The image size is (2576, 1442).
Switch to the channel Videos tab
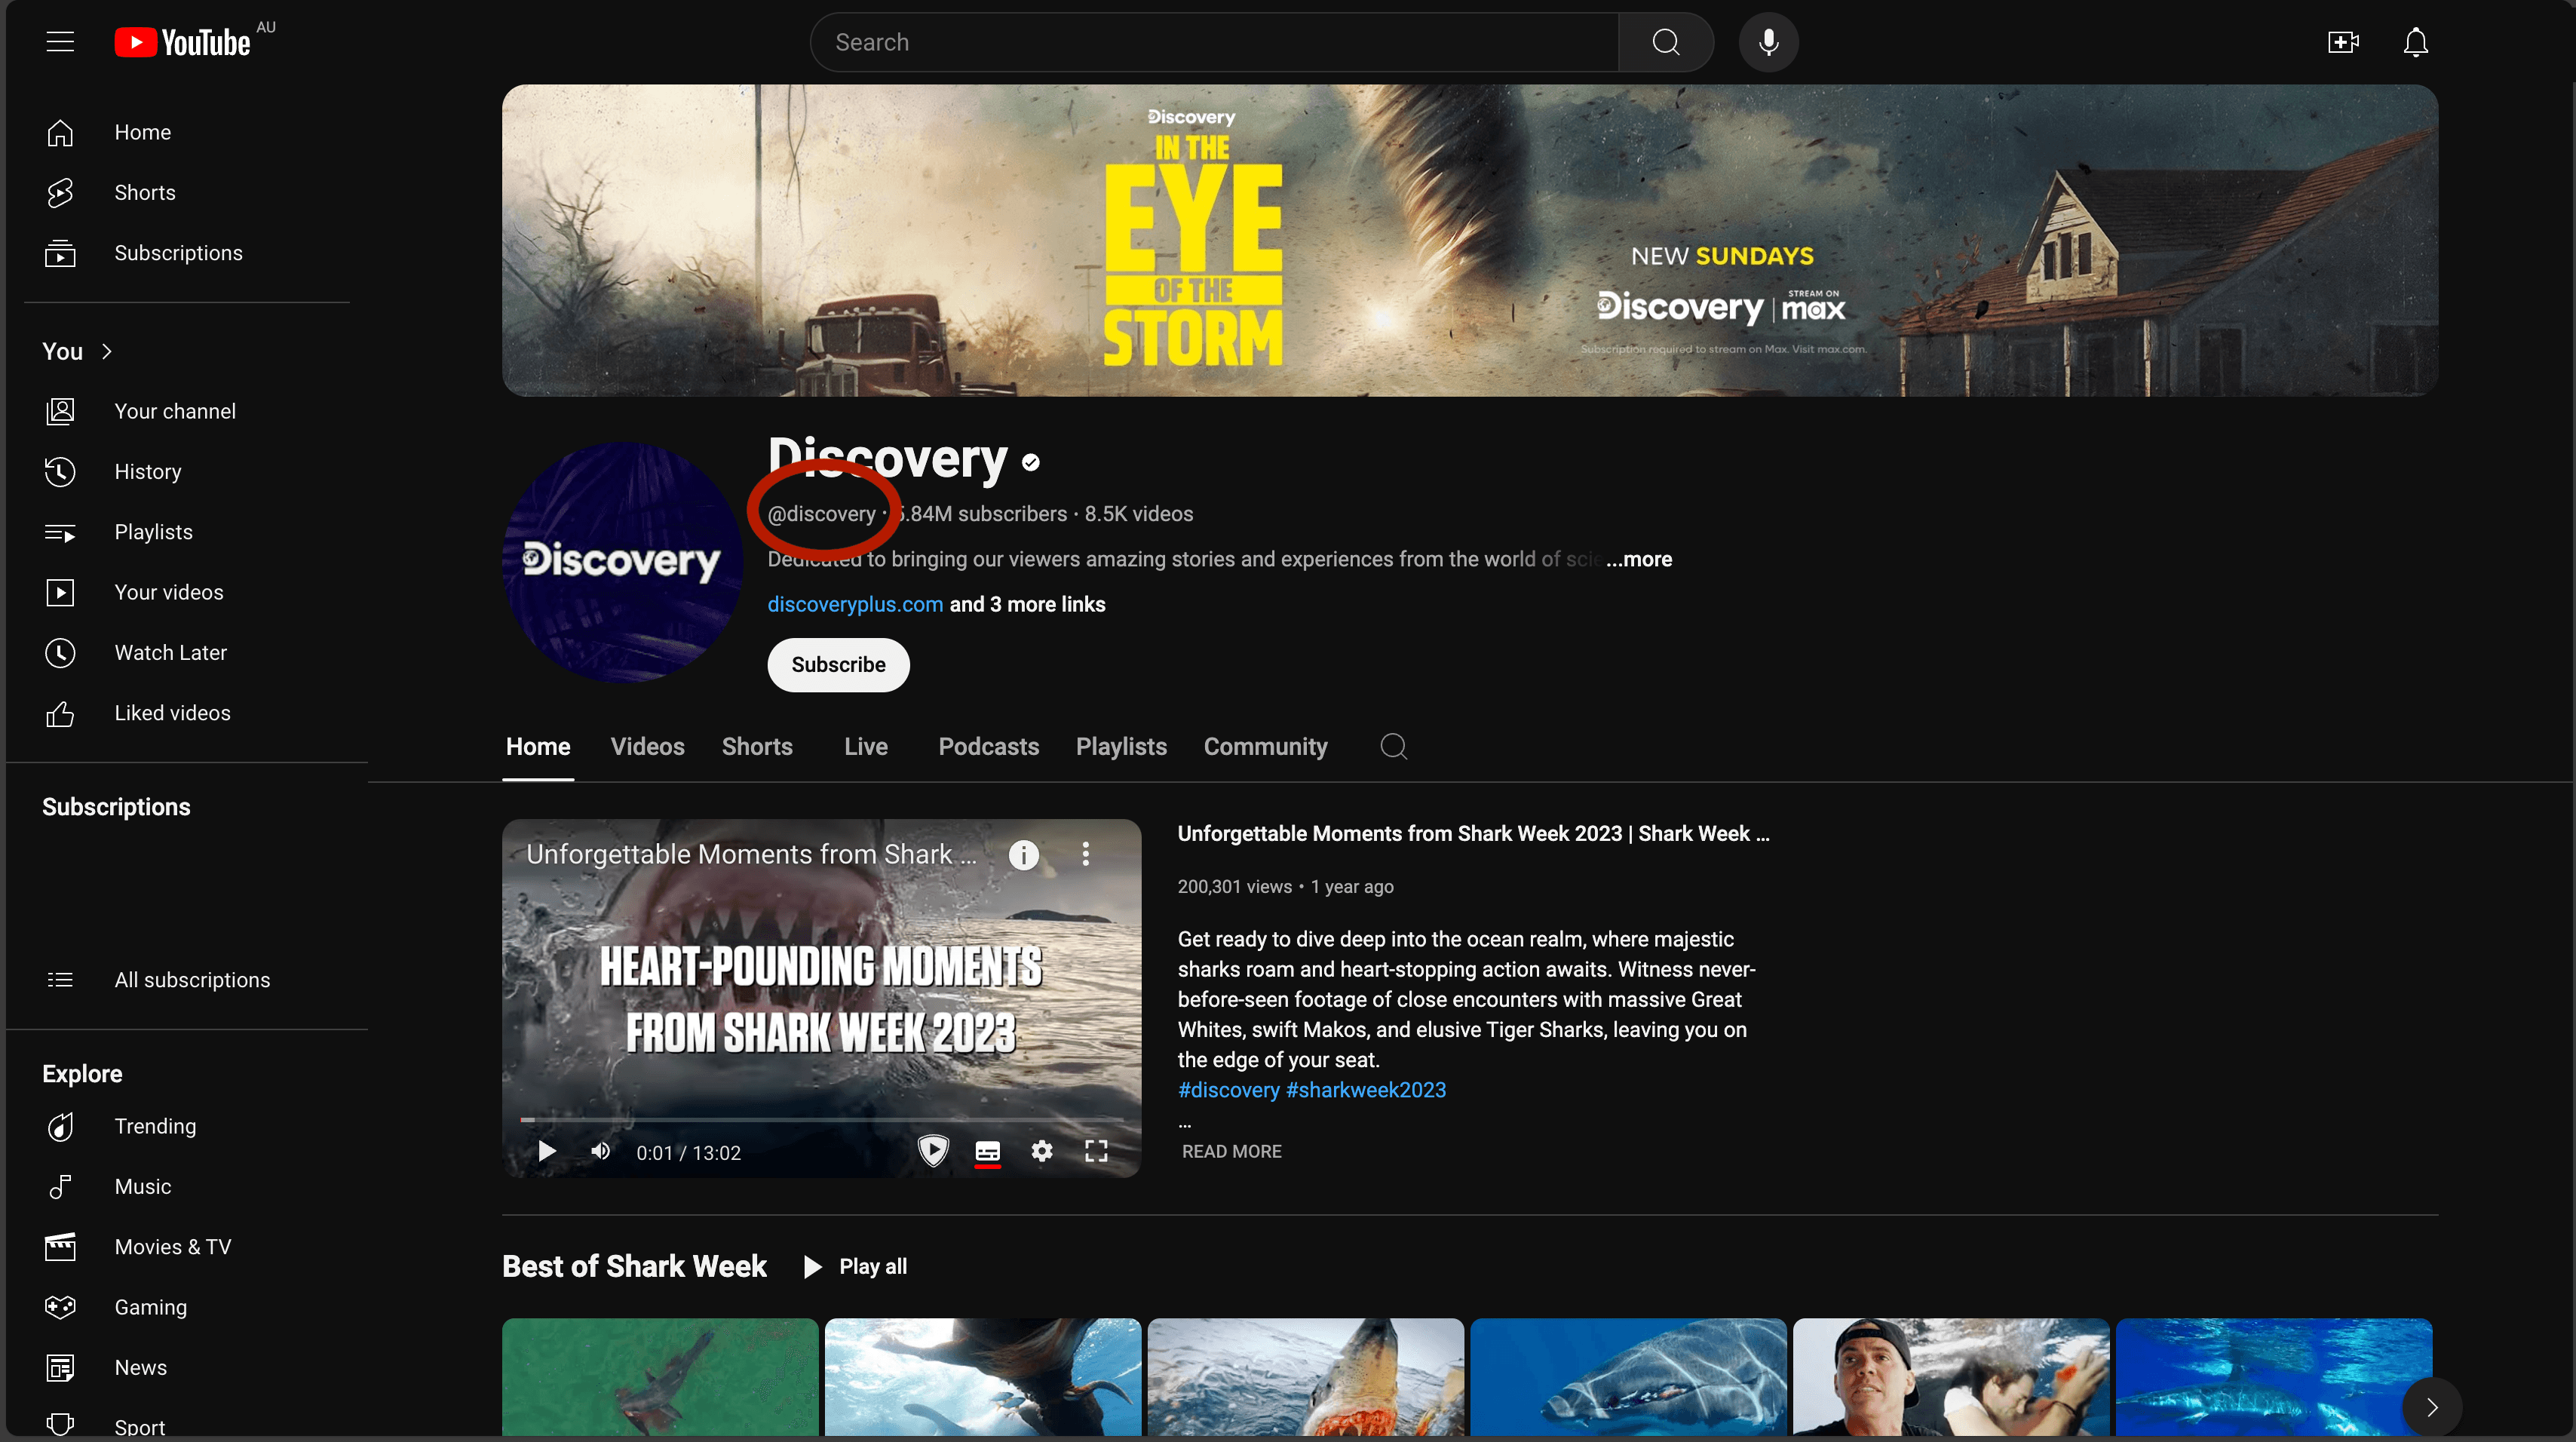[x=647, y=746]
